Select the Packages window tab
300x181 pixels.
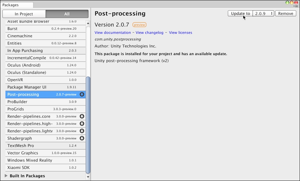(x=17, y=5)
